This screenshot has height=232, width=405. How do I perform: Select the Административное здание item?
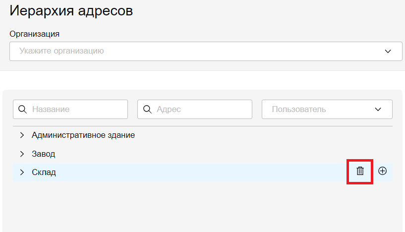pos(83,135)
